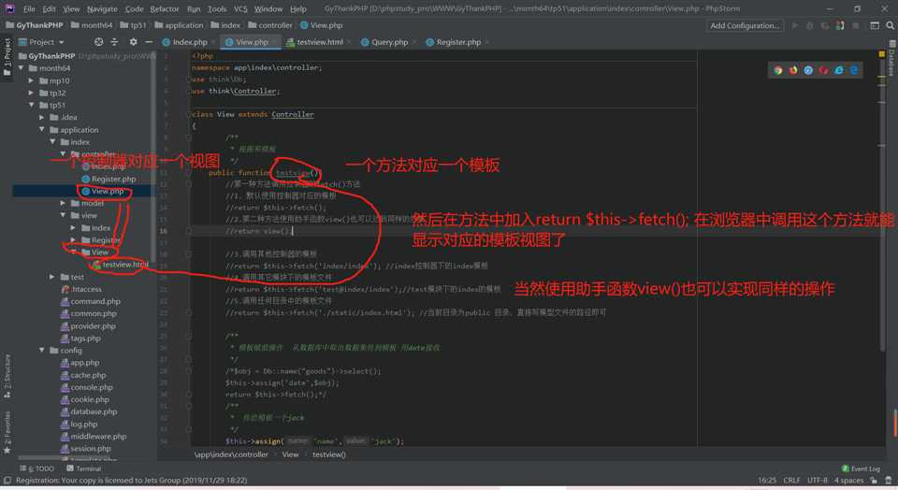Viewport: 898px width, 490px height.
Task: Open the Navigate menu
Action: 102,9
